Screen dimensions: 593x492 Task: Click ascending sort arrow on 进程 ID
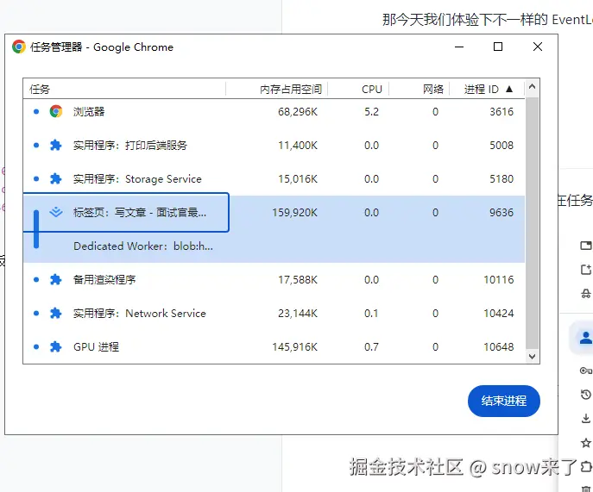pyautogui.click(x=509, y=89)
